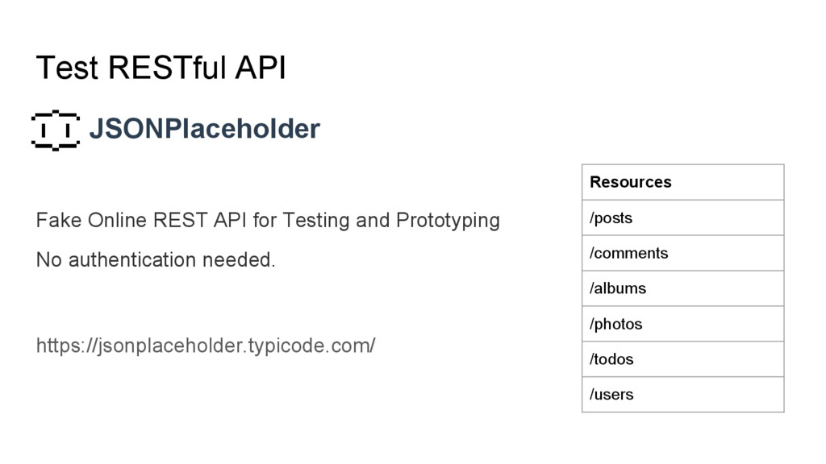Click the word Online in the description
Screen dimensions: 826x464
coord(118,221)
